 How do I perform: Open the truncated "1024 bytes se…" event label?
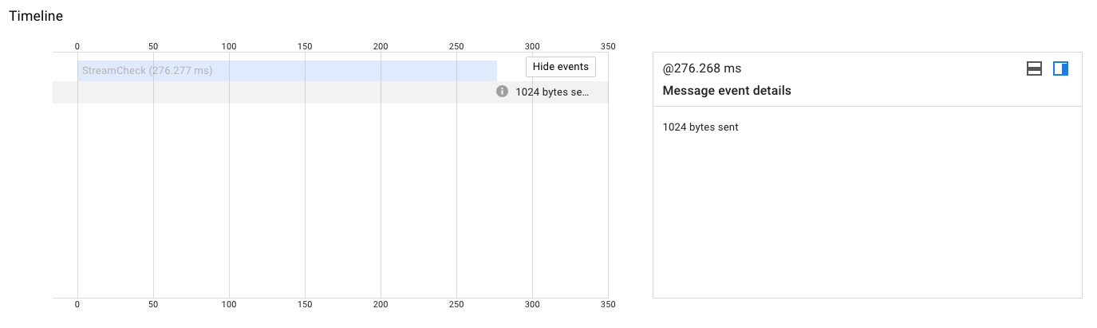552,92
